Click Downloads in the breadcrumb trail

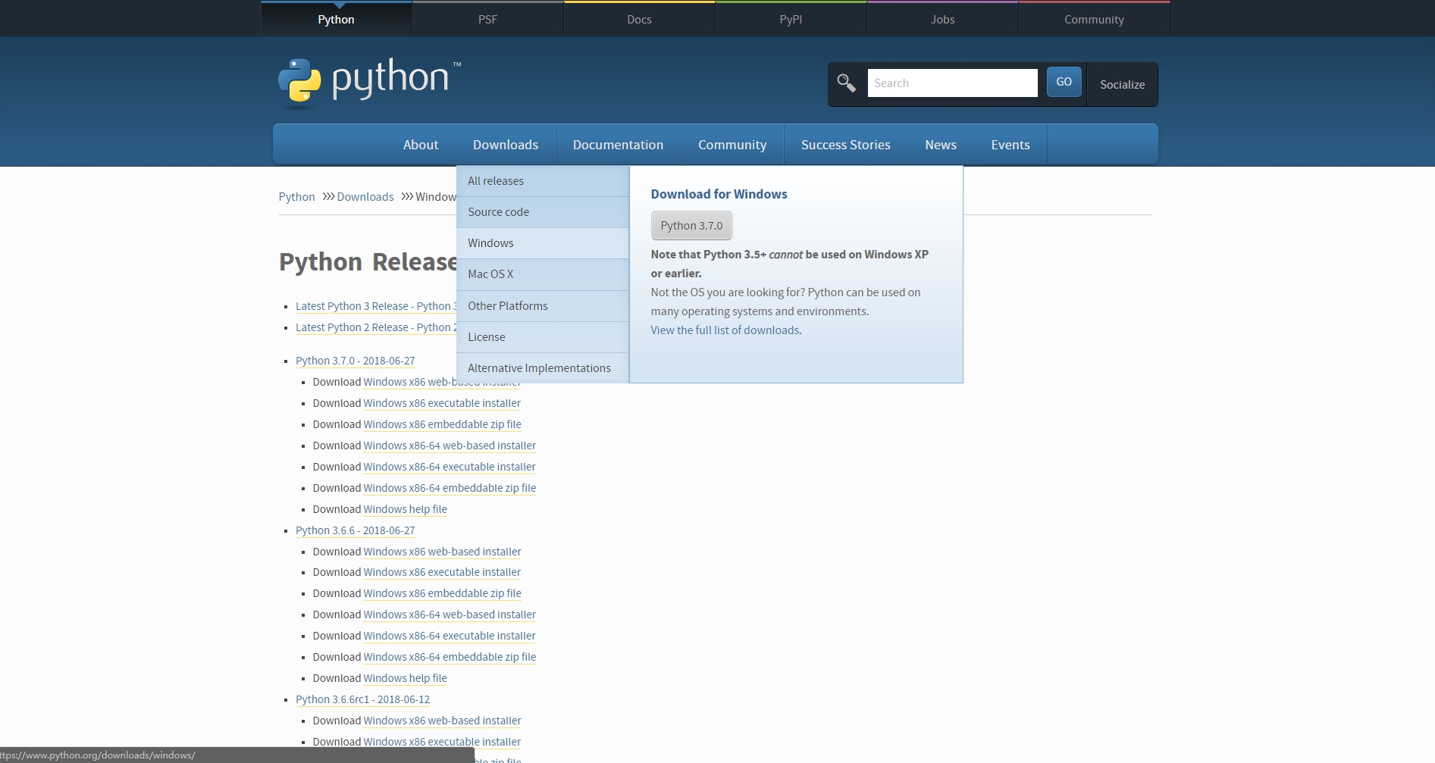(365, 197)
